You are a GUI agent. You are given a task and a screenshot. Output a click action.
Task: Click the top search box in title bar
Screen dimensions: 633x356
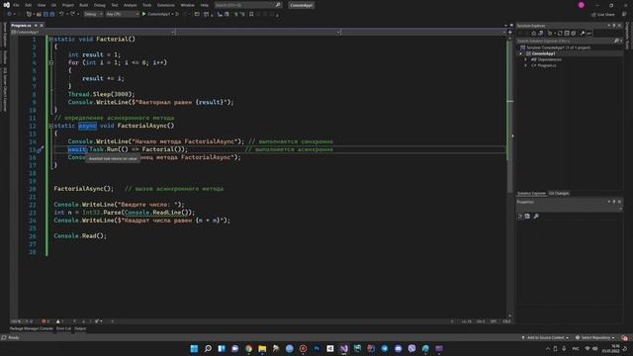[247, 5]
